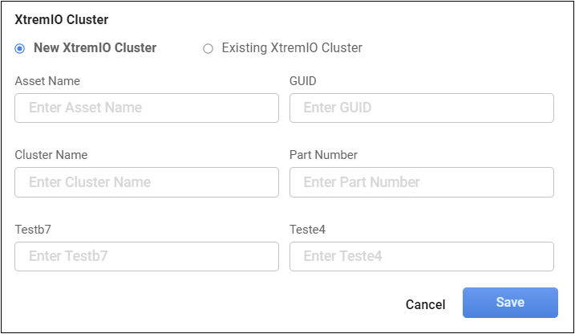Select the New XtremIO Cluster radio button
Screen dimensions: 575x334
pos(20,48)
